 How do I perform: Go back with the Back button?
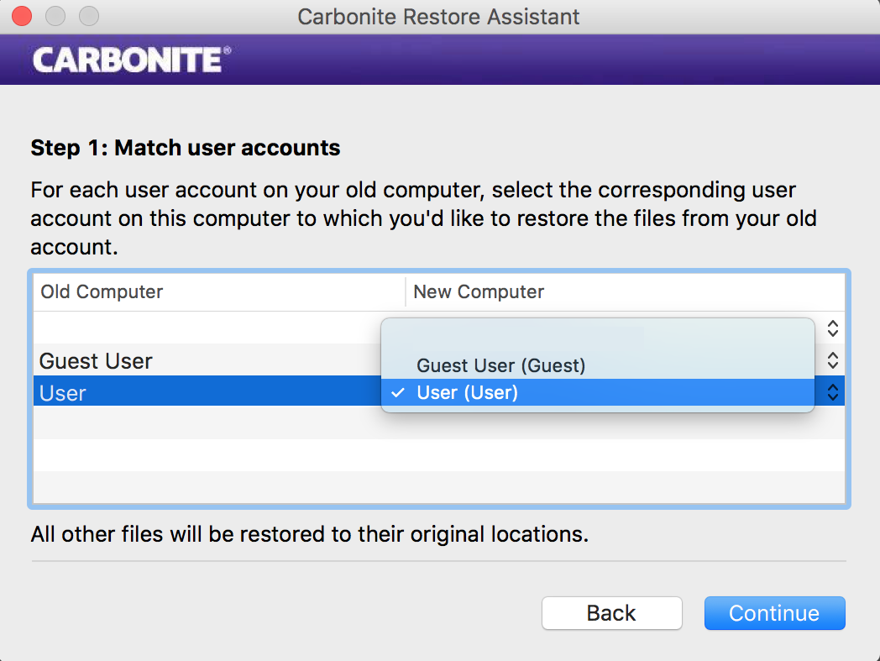[611, 613]
